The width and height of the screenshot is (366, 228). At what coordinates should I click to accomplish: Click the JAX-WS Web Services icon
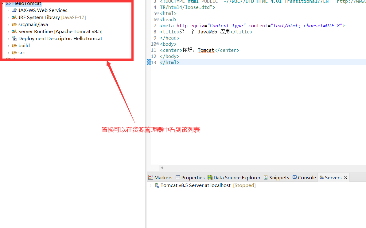pos(14,10)
